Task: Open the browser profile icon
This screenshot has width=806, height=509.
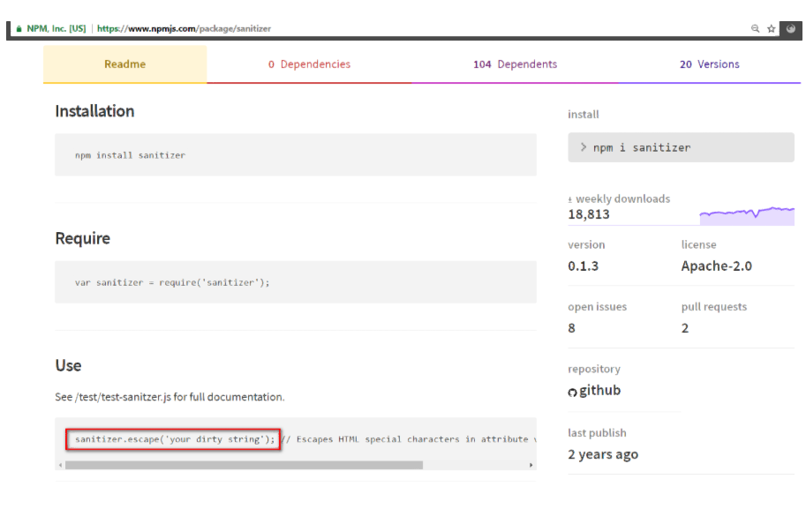Action: pyautogui.click(x=791, y=29)
